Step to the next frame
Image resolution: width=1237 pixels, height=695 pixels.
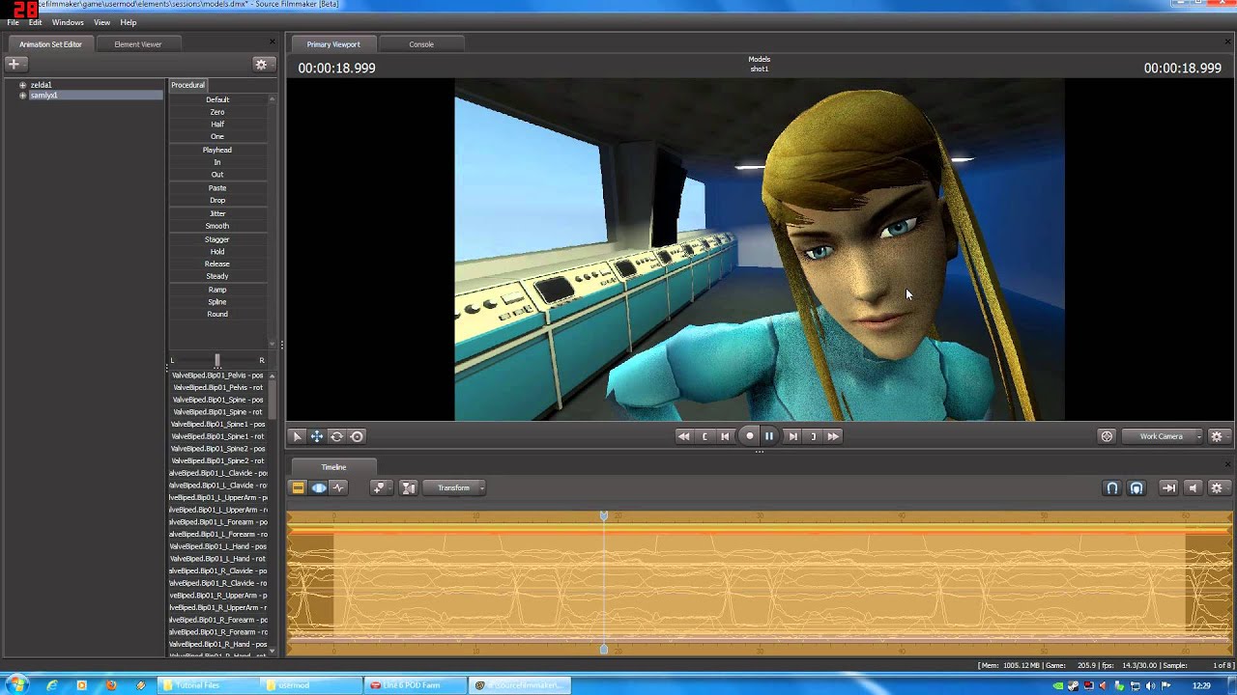[792, 436]
